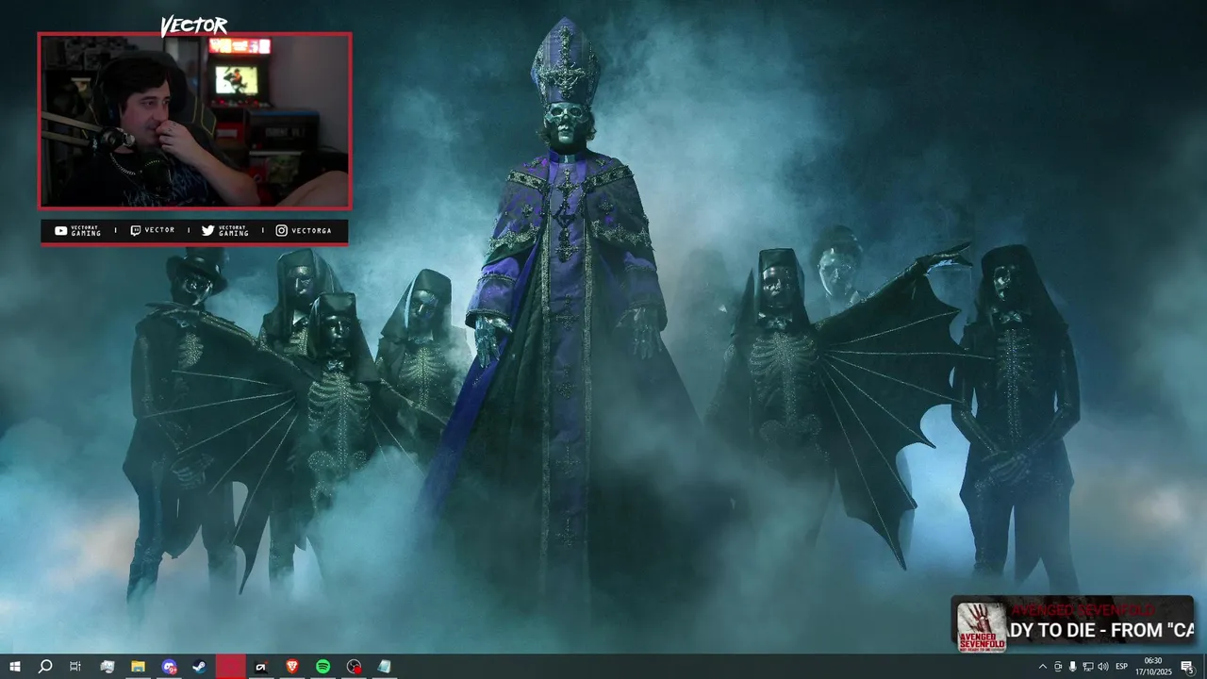Click the microphone tray icon
This screenshot has width=1207, height=679.
point(1072,667)
